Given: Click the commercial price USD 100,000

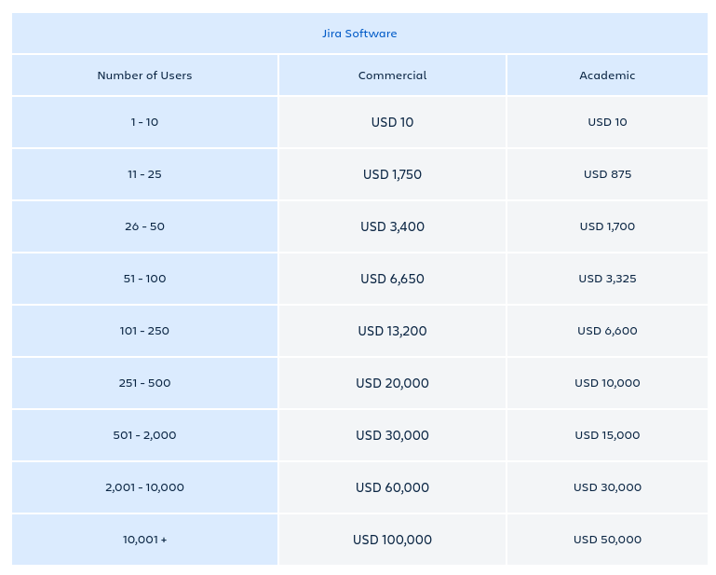Looking at the screenshot, I should click(392, 540).
